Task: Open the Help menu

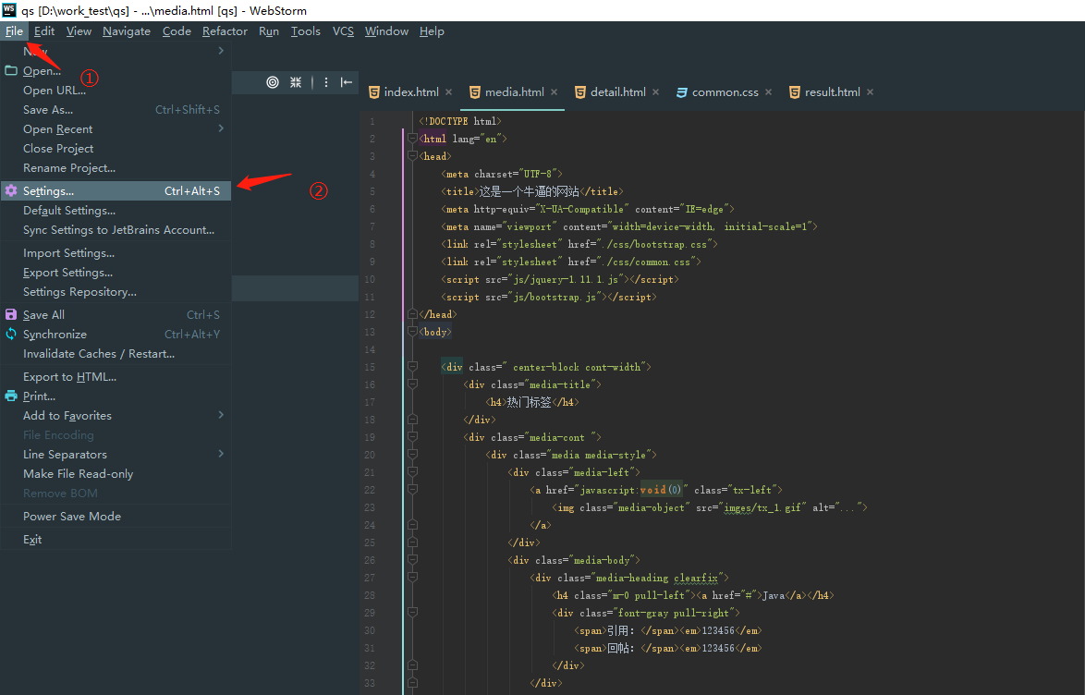Action: point(432,31)
